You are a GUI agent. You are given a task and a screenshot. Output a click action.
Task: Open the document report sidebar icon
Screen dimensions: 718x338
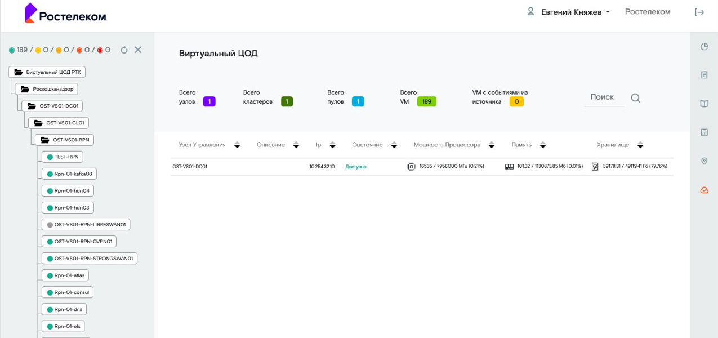coord(704,75)
